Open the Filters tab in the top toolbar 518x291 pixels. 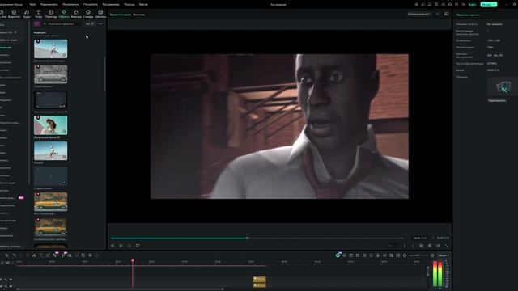pyautogui.click(x=76, y=14)
